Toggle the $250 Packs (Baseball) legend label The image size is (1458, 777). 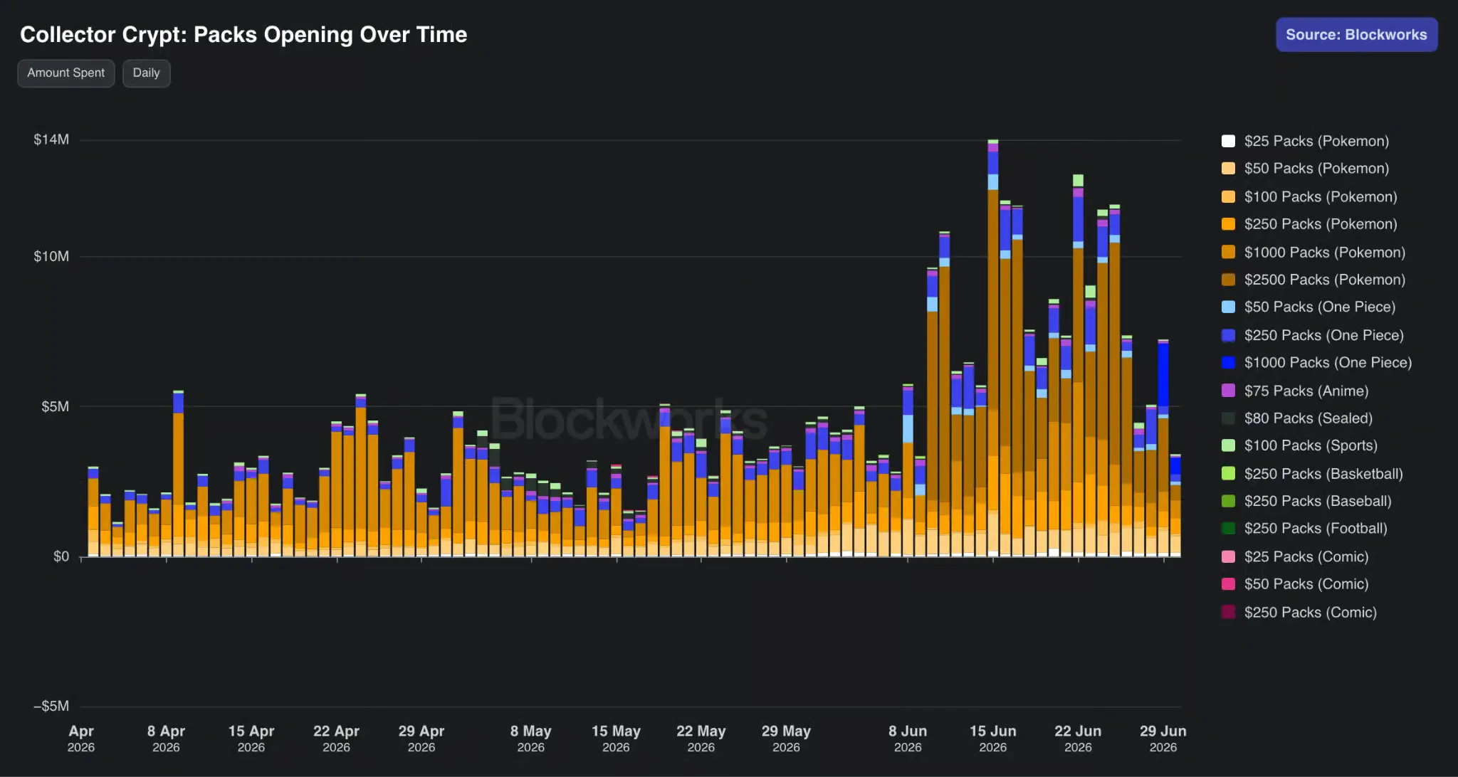click(x=1318, y=501)
